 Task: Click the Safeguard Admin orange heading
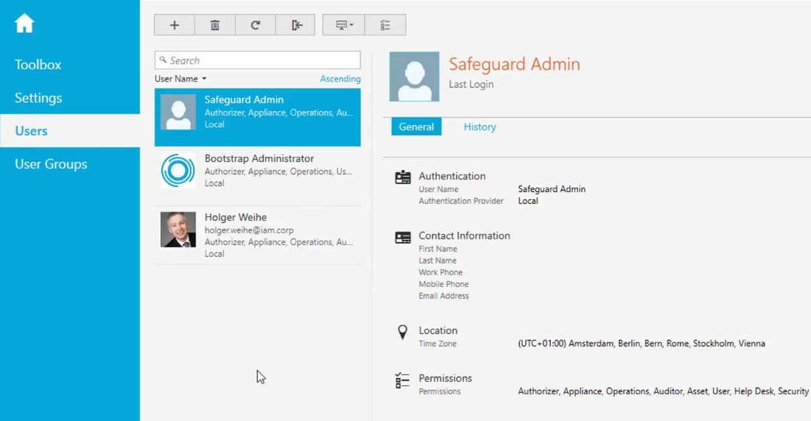514,64
